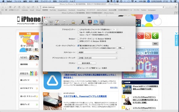Check Include Bonjour in favorites bar

pyautogui.click(x=78, y=41)
